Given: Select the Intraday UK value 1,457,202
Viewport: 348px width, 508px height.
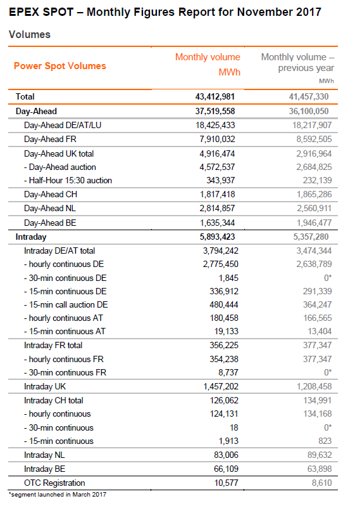Looking at the screenshot, I should [221, 386].
